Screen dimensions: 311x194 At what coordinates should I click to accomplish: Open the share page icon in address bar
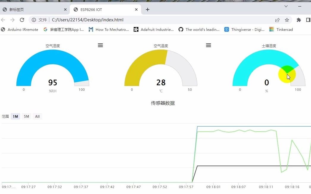277,20
